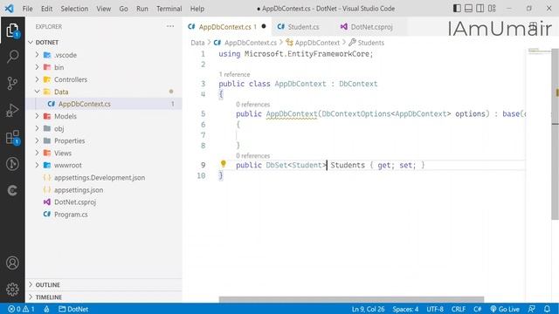559x314 pixels.
Task: Click the DotNet project status bar item
Action: [73, 309]
